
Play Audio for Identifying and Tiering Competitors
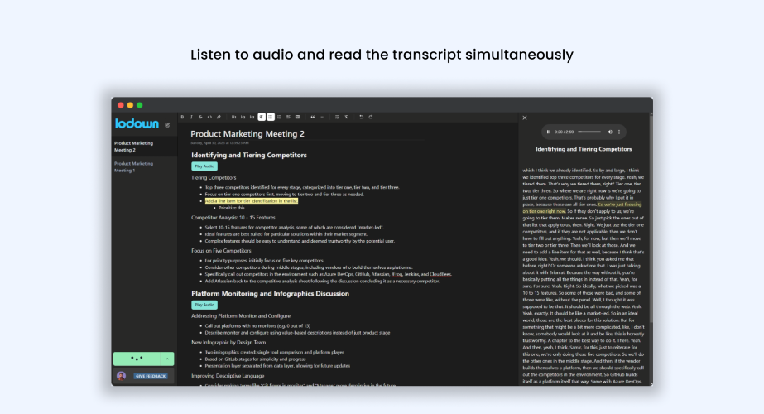click(204, 166)
